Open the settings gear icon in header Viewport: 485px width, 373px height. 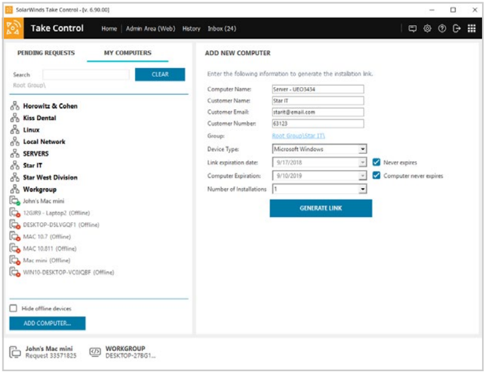[427, 29]
